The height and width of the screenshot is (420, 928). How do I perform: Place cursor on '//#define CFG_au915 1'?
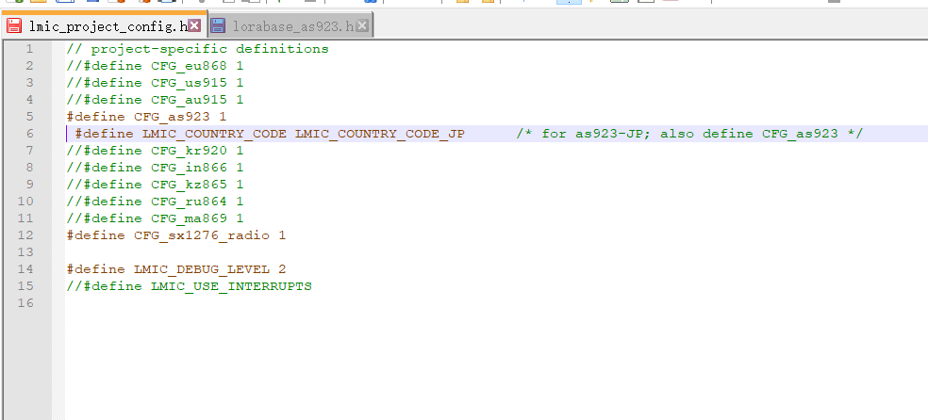pyautogui.click(x=155, y=100)
